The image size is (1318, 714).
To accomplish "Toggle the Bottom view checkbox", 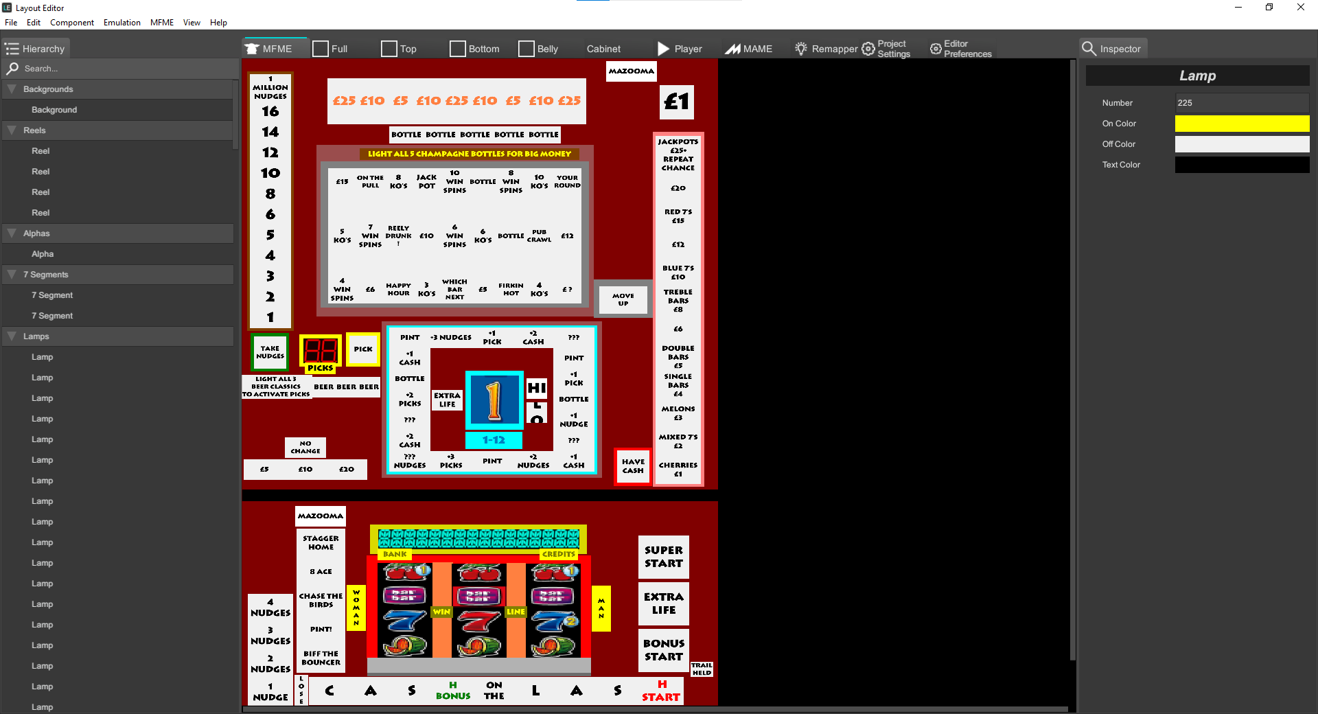I will (x=458, y=49).
